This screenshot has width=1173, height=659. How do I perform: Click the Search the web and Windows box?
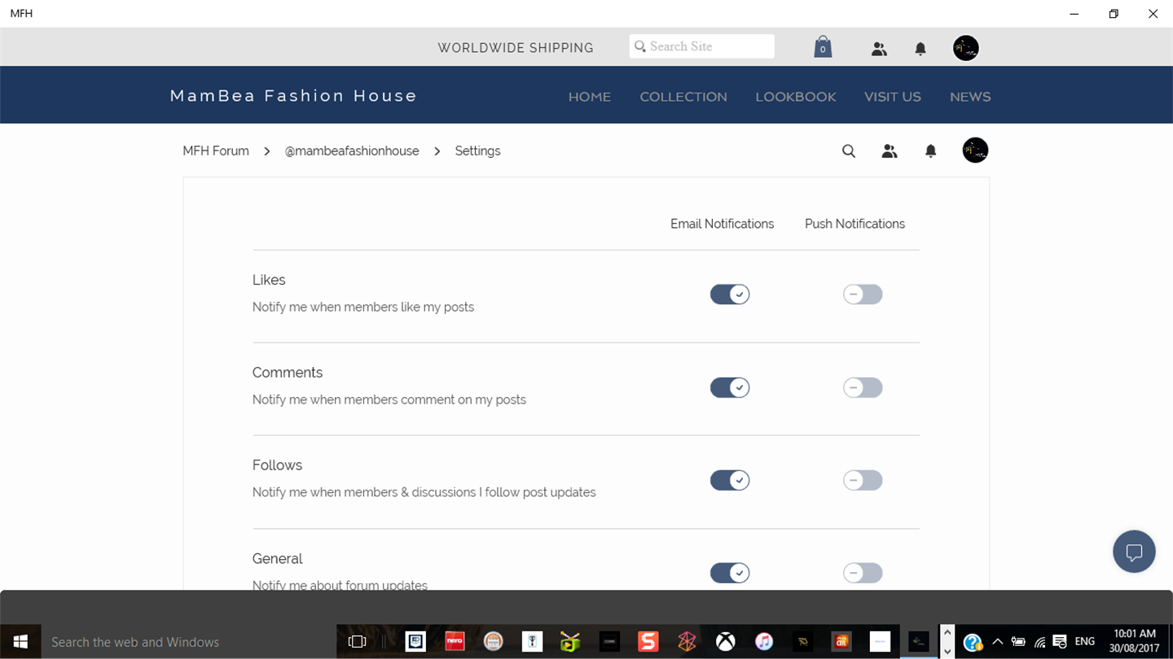click(x=189, y=642)
